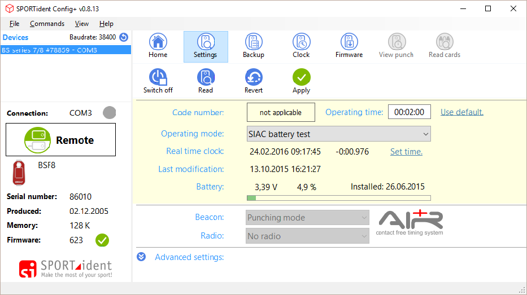Click the Code number field
The height and width of the screenshot is (295, 527).
click(281, 112)
